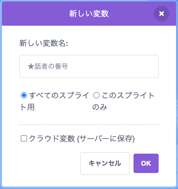The image size is (178, 189).
Task: Select the このスプライトのみ radio button
Action: [x=96, y=95]
